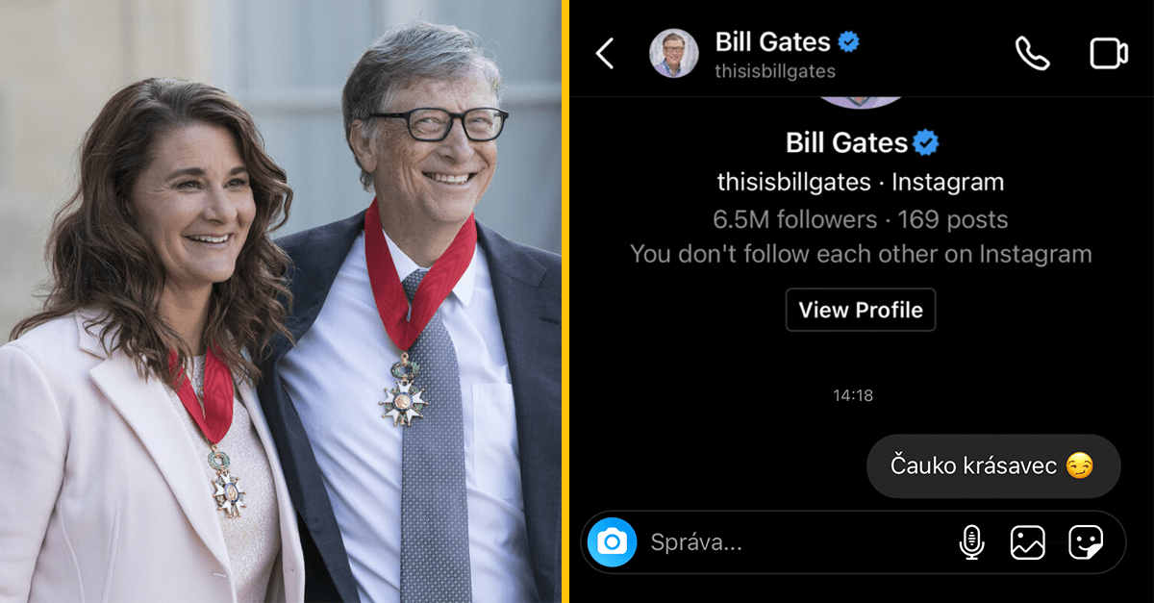This screenshot has width=1154, height=603.
Task: Open the blue camera button in message bar
Action: pos(612,542)
